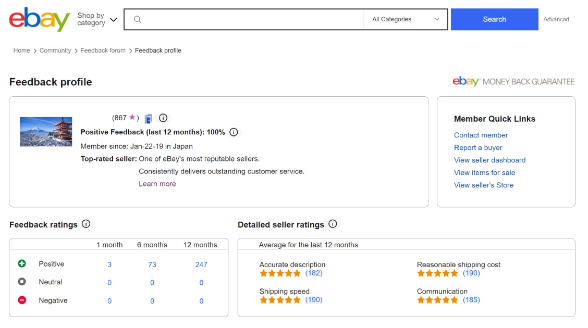Expand the Shop by category menu

tap(97, 19)
